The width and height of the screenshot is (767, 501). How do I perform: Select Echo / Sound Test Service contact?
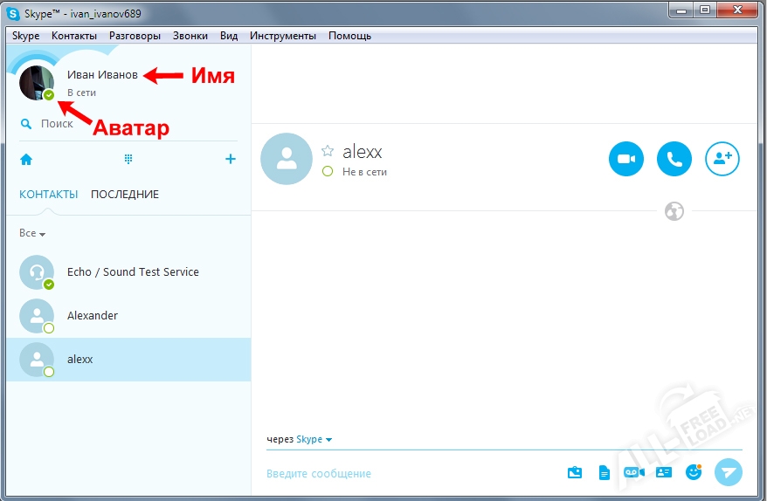(133, 272)
